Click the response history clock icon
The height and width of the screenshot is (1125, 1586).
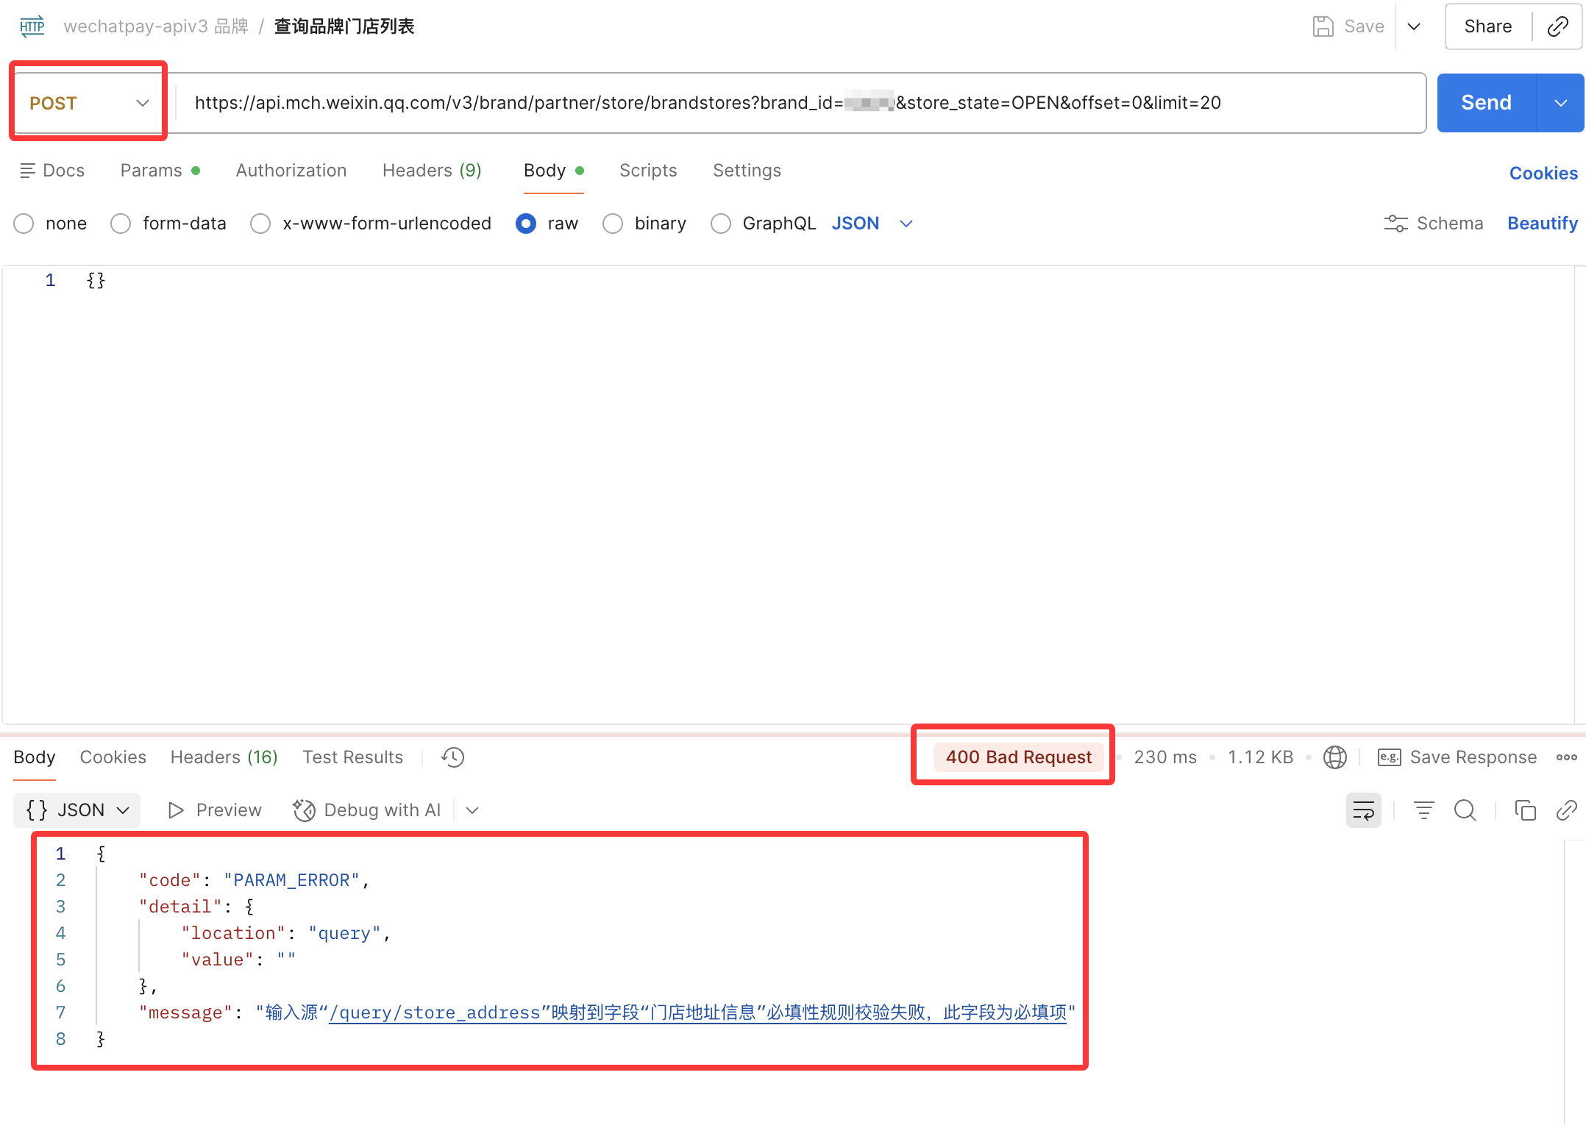pyautogui.click(x=452, y=757)
